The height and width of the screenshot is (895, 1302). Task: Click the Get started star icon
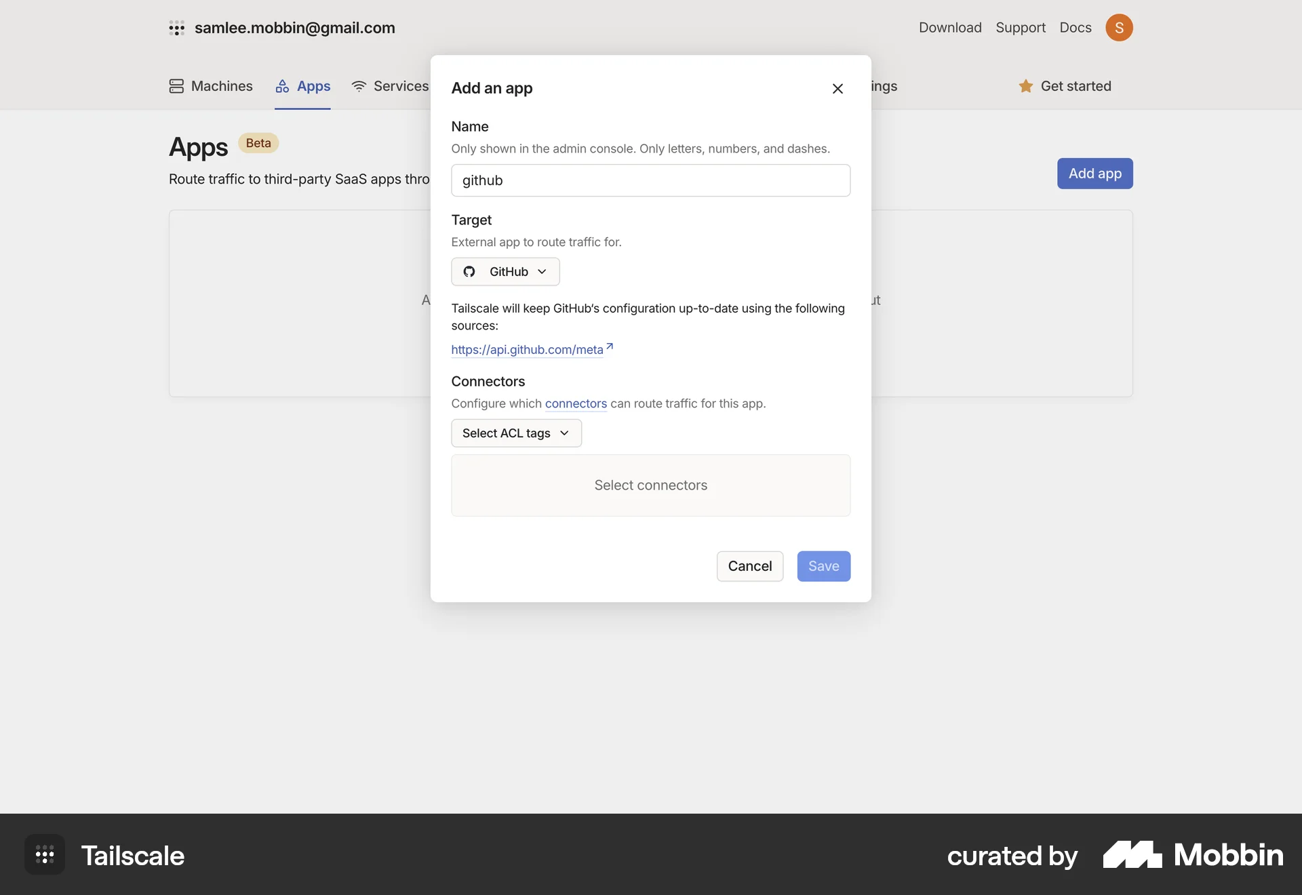coord(1026,86)
